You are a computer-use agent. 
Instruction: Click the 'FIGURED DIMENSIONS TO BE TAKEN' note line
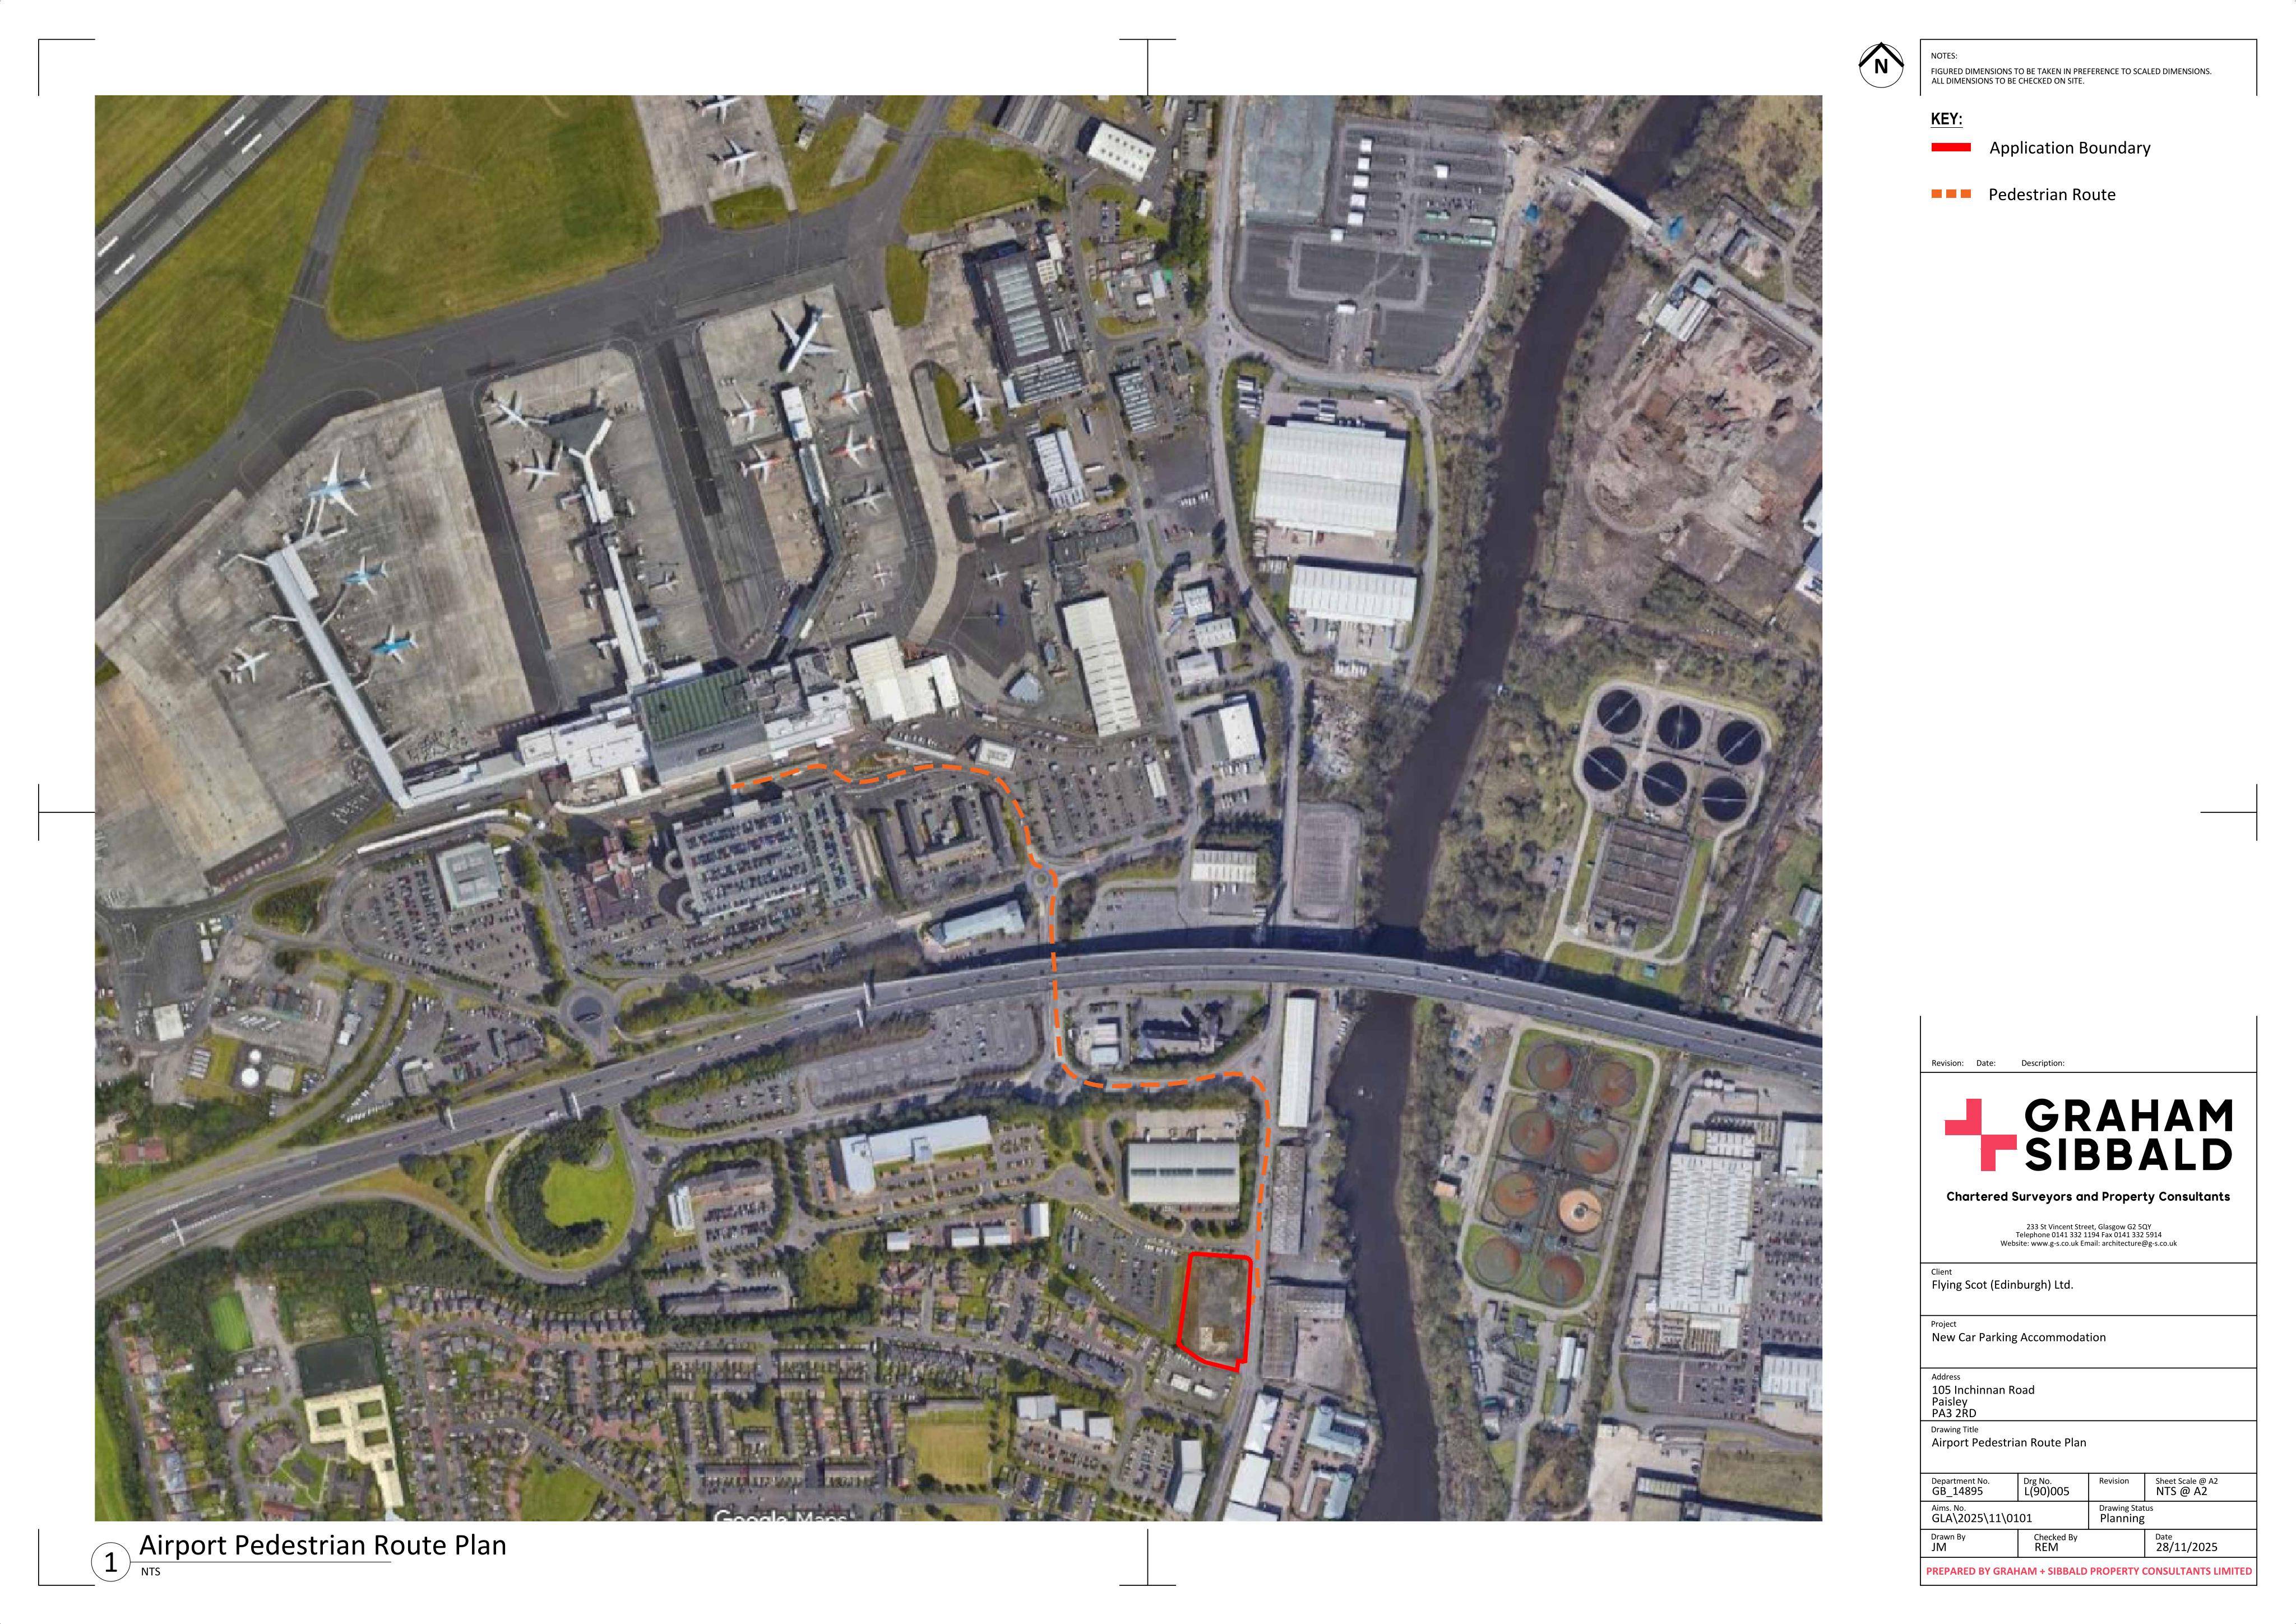click(x=2071, y=72)
